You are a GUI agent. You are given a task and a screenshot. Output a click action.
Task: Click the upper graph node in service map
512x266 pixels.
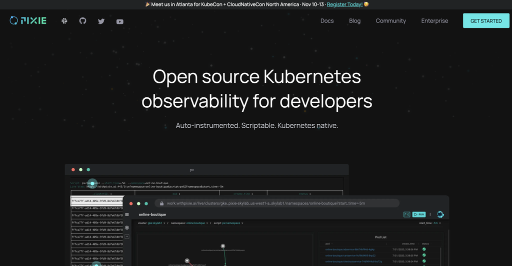222,246
